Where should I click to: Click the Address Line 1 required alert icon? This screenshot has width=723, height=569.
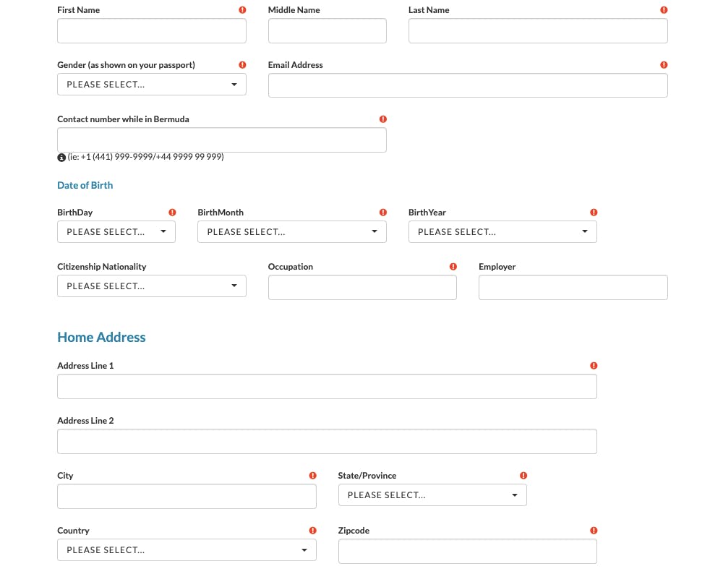point(594,366)
